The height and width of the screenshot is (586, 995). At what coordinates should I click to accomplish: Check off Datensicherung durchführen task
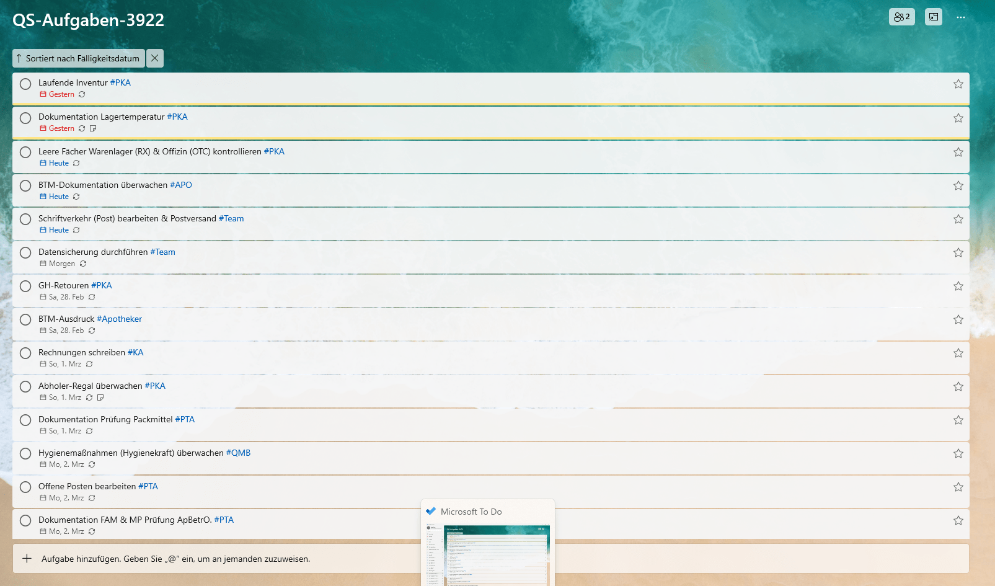click(x=25, y=252)
